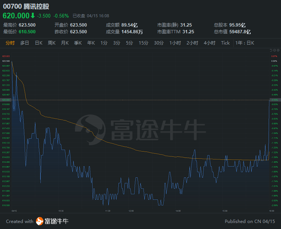The width and height of the screenshot is (281, 229).
Task: Open the 4小时 four-hour interval
Action: click(209, 43)
